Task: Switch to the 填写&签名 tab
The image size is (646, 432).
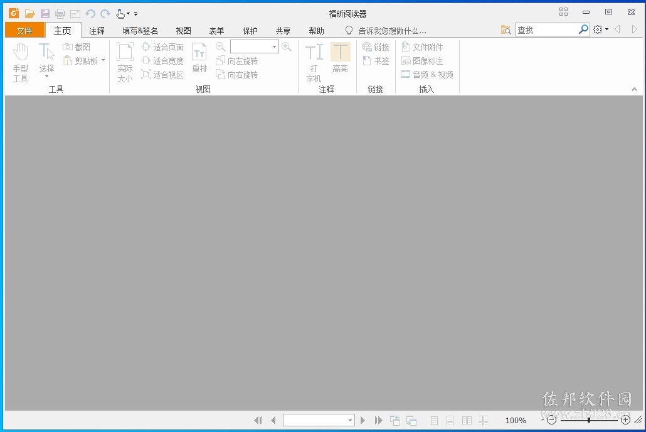Action: click(140, 31)
